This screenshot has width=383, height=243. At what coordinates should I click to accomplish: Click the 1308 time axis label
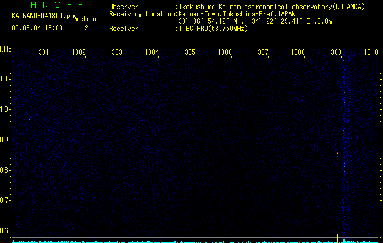298,52
